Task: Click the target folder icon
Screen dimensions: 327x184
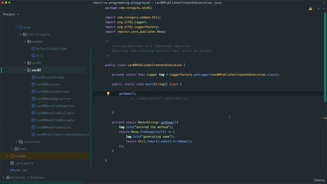Action: (12, 156)
